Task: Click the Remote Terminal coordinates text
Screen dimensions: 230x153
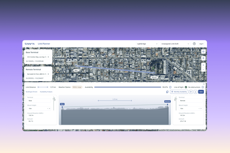Action: pos(34,78)
